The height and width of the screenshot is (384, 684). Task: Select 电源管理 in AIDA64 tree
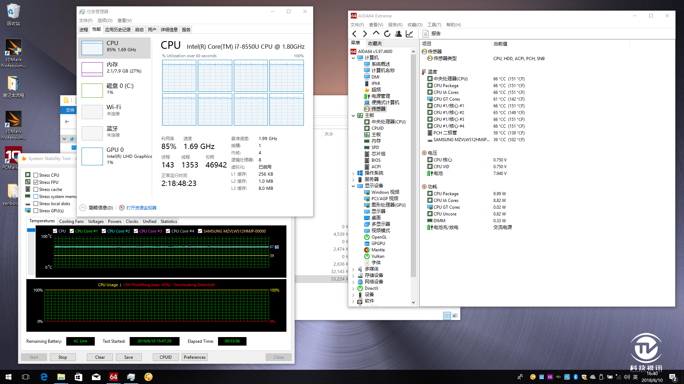(x=377, y=96)
